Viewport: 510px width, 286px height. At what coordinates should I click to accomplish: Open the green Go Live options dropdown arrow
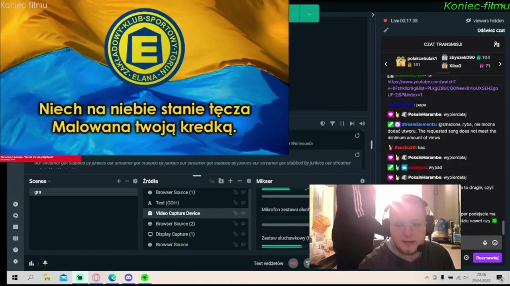(x=310, y=14)
